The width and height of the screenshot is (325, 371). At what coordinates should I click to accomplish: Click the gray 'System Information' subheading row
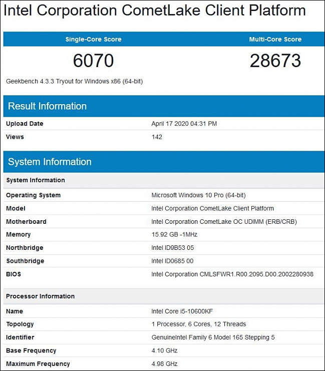(164, 180)
